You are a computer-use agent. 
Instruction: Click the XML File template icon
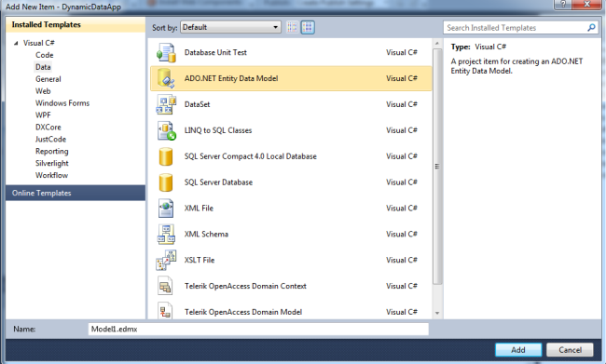pyautogui.click(x=166, y=209)
